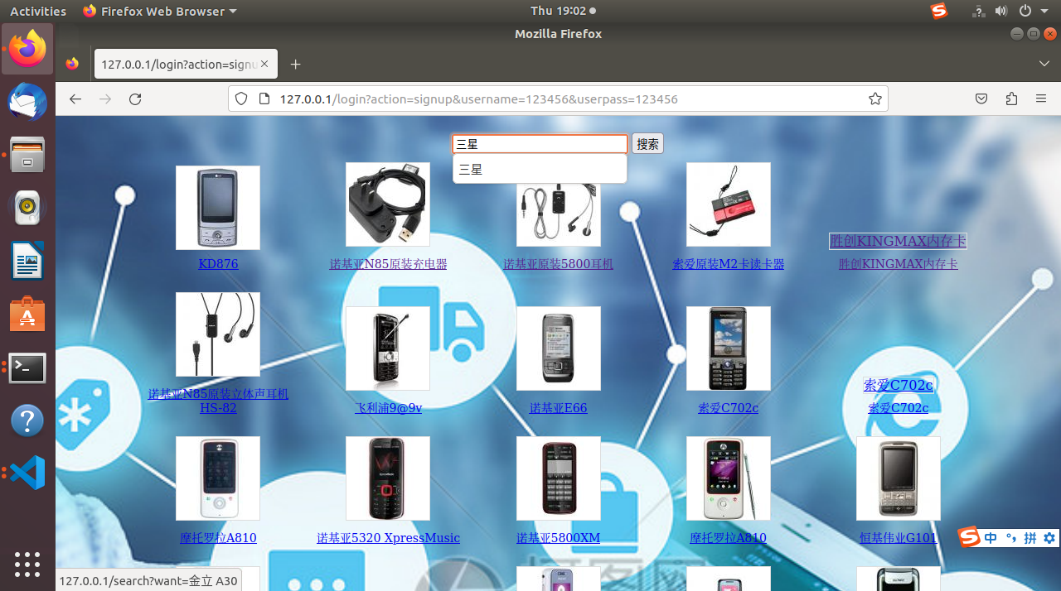Open 诺基亚N85原装充电器 link

click(388, 264)
